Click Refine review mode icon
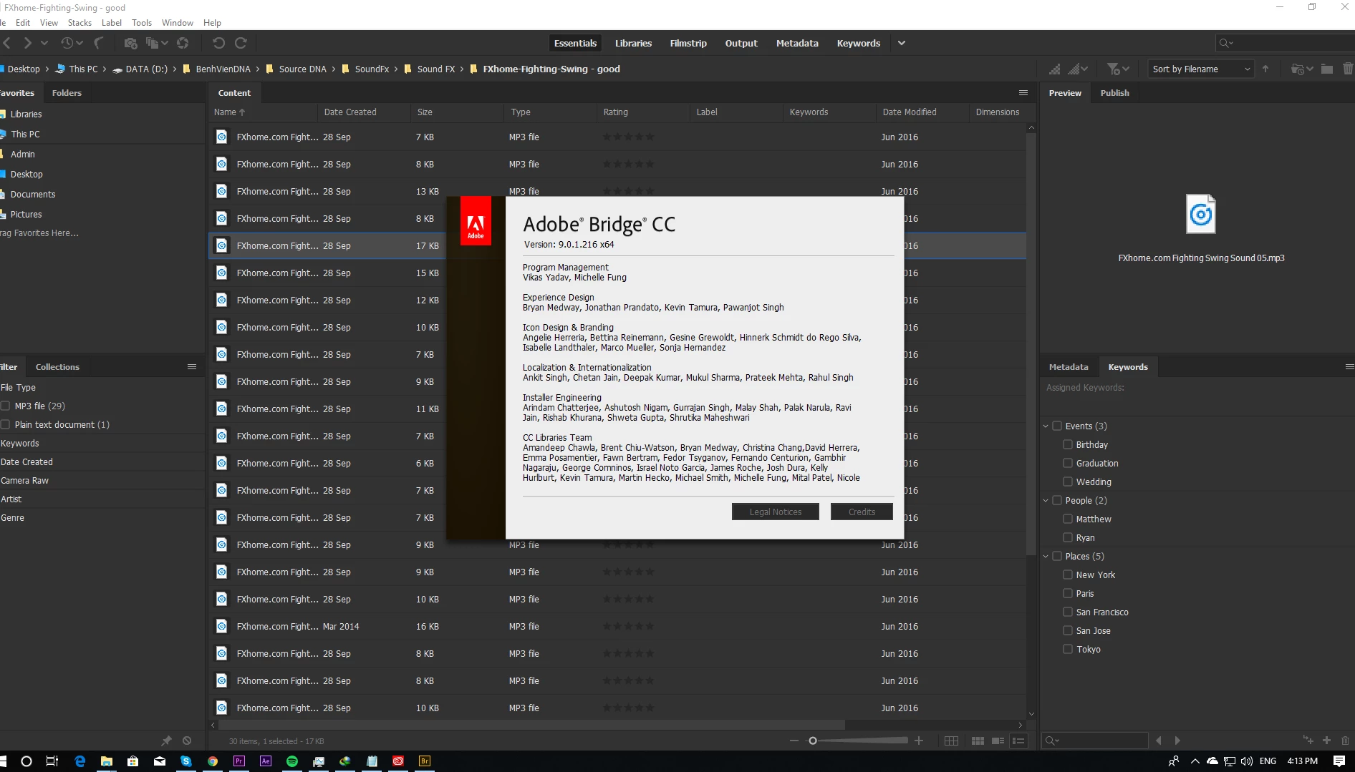 (x=153, y=43)
